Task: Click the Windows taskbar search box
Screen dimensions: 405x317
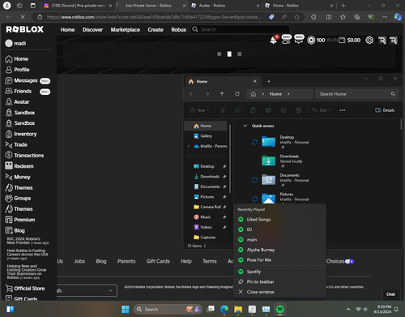Action: (x=168, y=309)
